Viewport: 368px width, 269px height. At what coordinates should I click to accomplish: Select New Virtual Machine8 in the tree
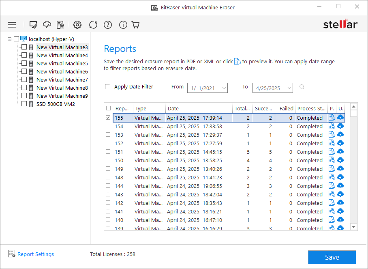[62, 88]
